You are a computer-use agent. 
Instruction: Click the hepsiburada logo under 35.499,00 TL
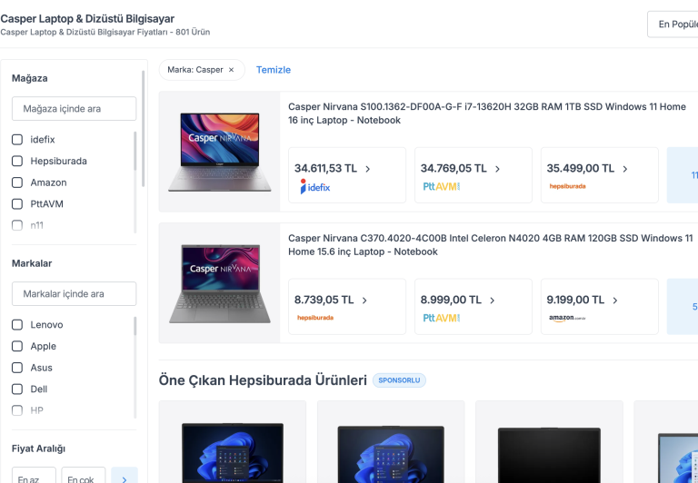(567, 186)
